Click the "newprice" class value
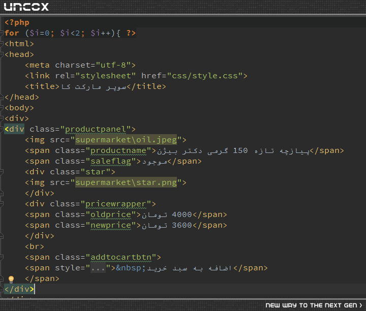Image resolution: width=366 pixels, height=311 pixels. pos(111,226)
